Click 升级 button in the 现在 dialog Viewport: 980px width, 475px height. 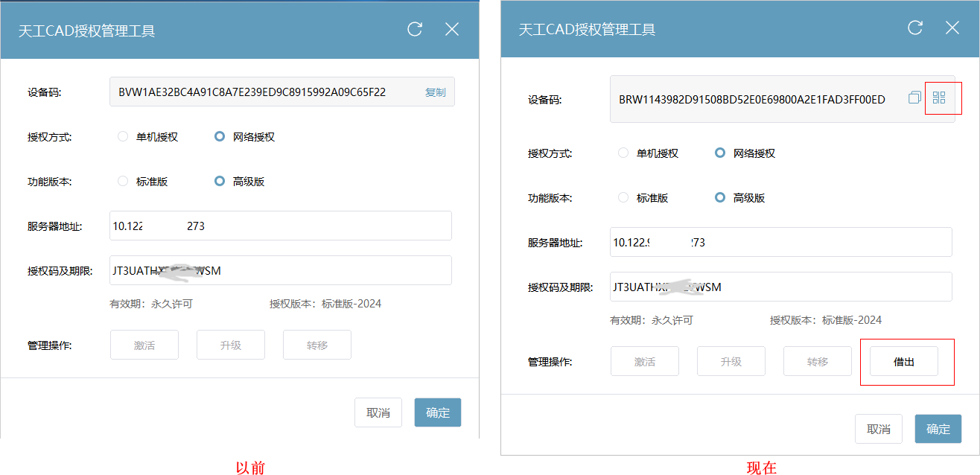click(x=731, y=361)
